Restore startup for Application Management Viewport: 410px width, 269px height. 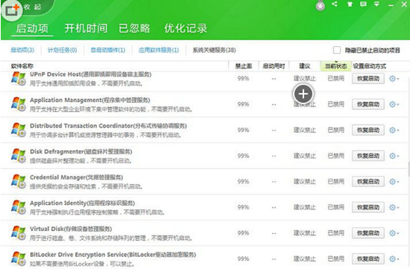(368, 104)
